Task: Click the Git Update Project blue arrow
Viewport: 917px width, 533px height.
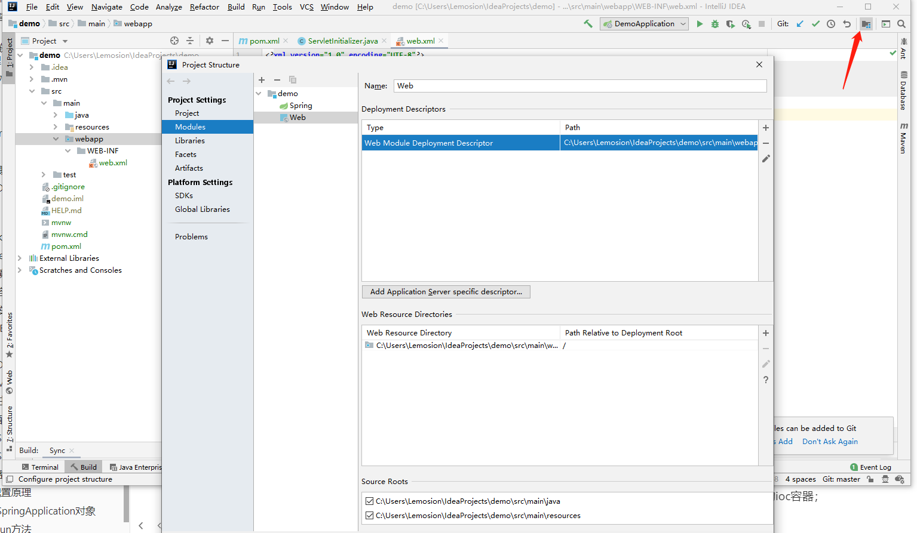Action: (x=801, y=24)
